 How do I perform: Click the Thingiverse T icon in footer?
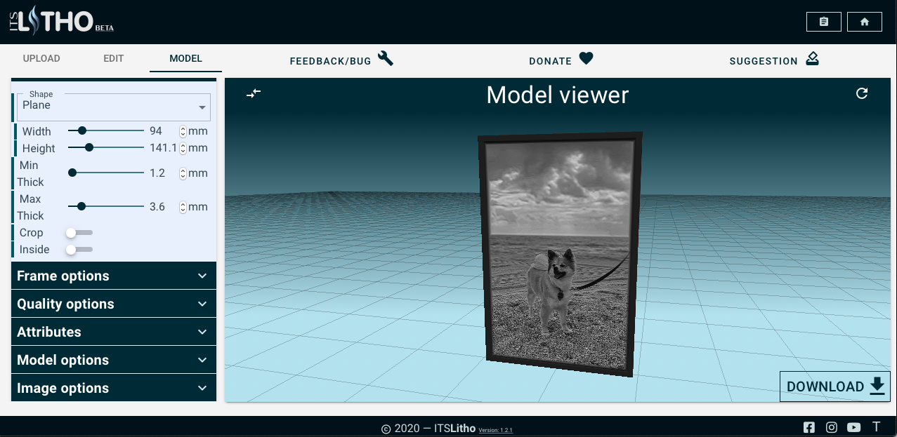click(x=876, y=426)
